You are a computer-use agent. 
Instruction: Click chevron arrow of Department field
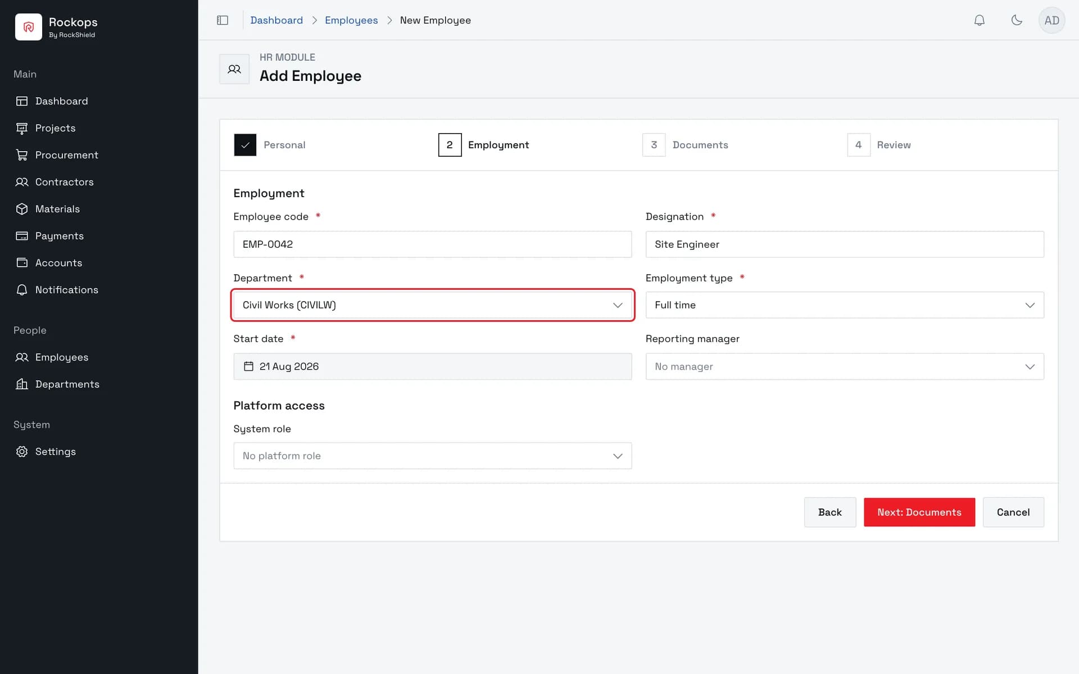point(618,305)
